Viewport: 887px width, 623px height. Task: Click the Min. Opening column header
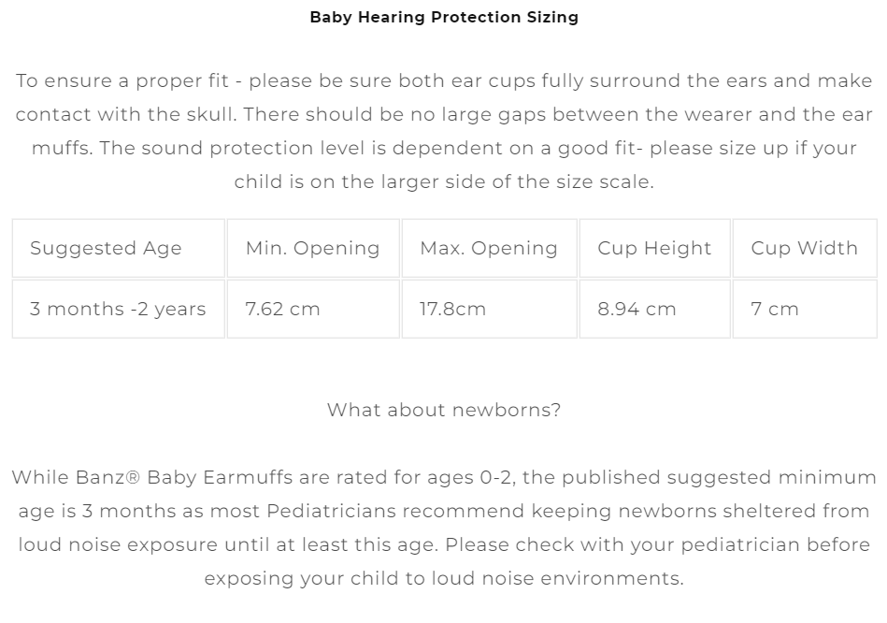coord(312,248)
